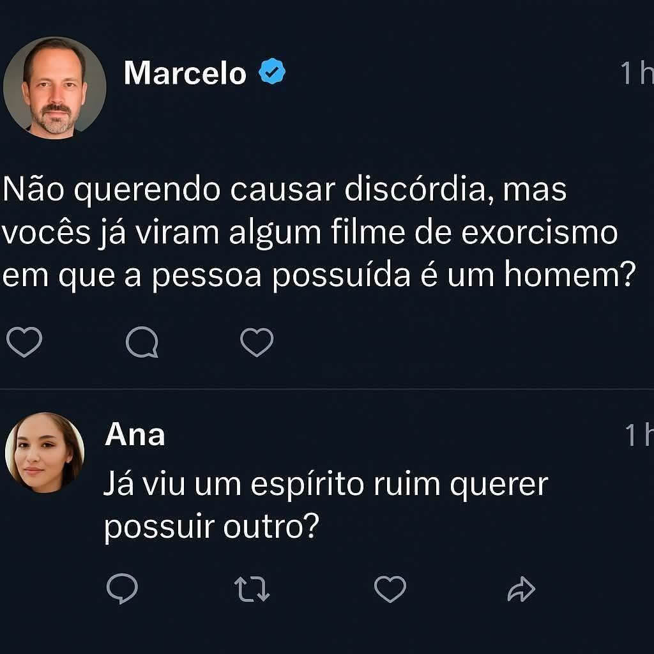654x654 pixels.
Task: Expand the share options from Ana's reply
Action: 522,588
